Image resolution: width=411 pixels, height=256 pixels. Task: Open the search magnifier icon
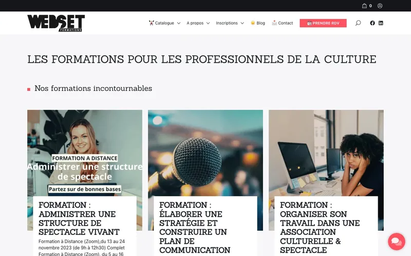coord(358,23)
